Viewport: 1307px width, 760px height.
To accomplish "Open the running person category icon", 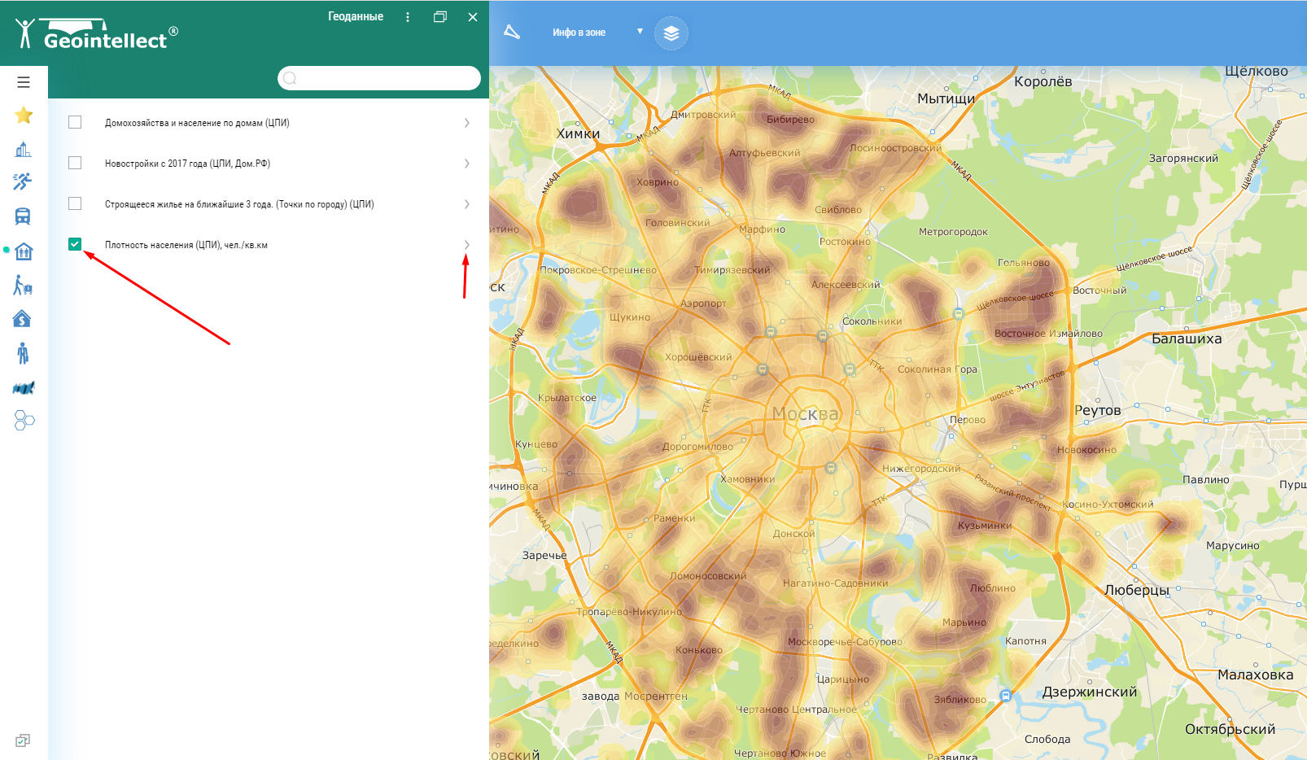I will [x=23, y=181].
